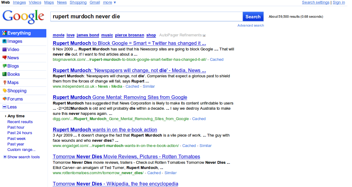Open Images in the top navigation bar
The height and width of the screenshot is (187, 352).
click(19, 2)
